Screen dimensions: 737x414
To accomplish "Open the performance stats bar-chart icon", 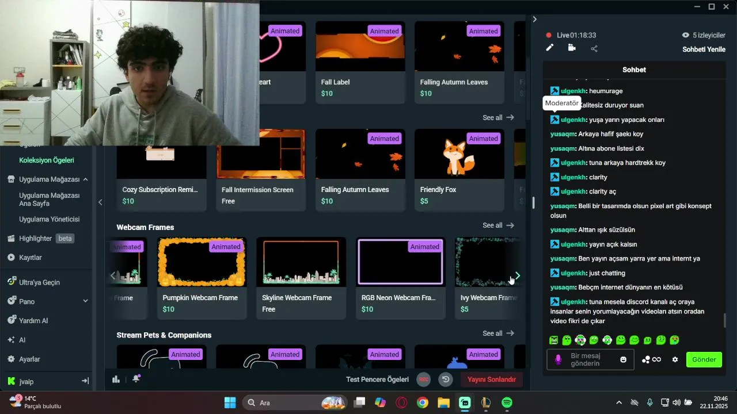I will tap(116, 379).
